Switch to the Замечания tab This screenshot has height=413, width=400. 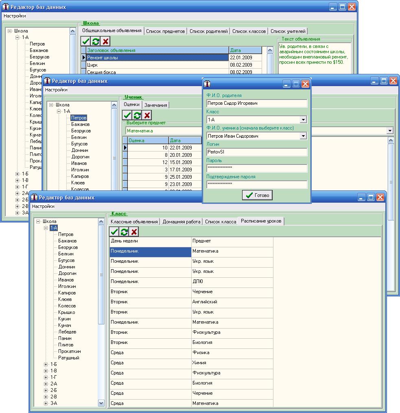155,105
